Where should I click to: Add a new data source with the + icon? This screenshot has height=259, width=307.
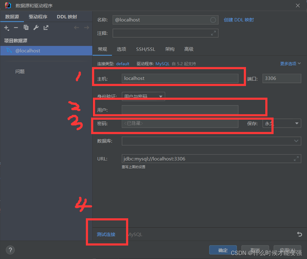(6, 28)
